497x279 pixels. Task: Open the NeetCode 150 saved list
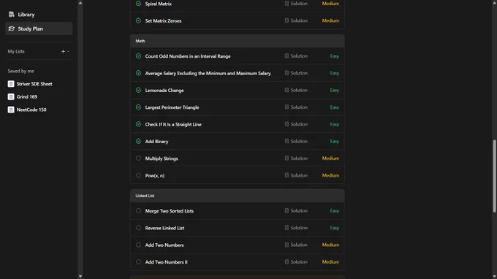pyautogui.click(x=27, y=110)
